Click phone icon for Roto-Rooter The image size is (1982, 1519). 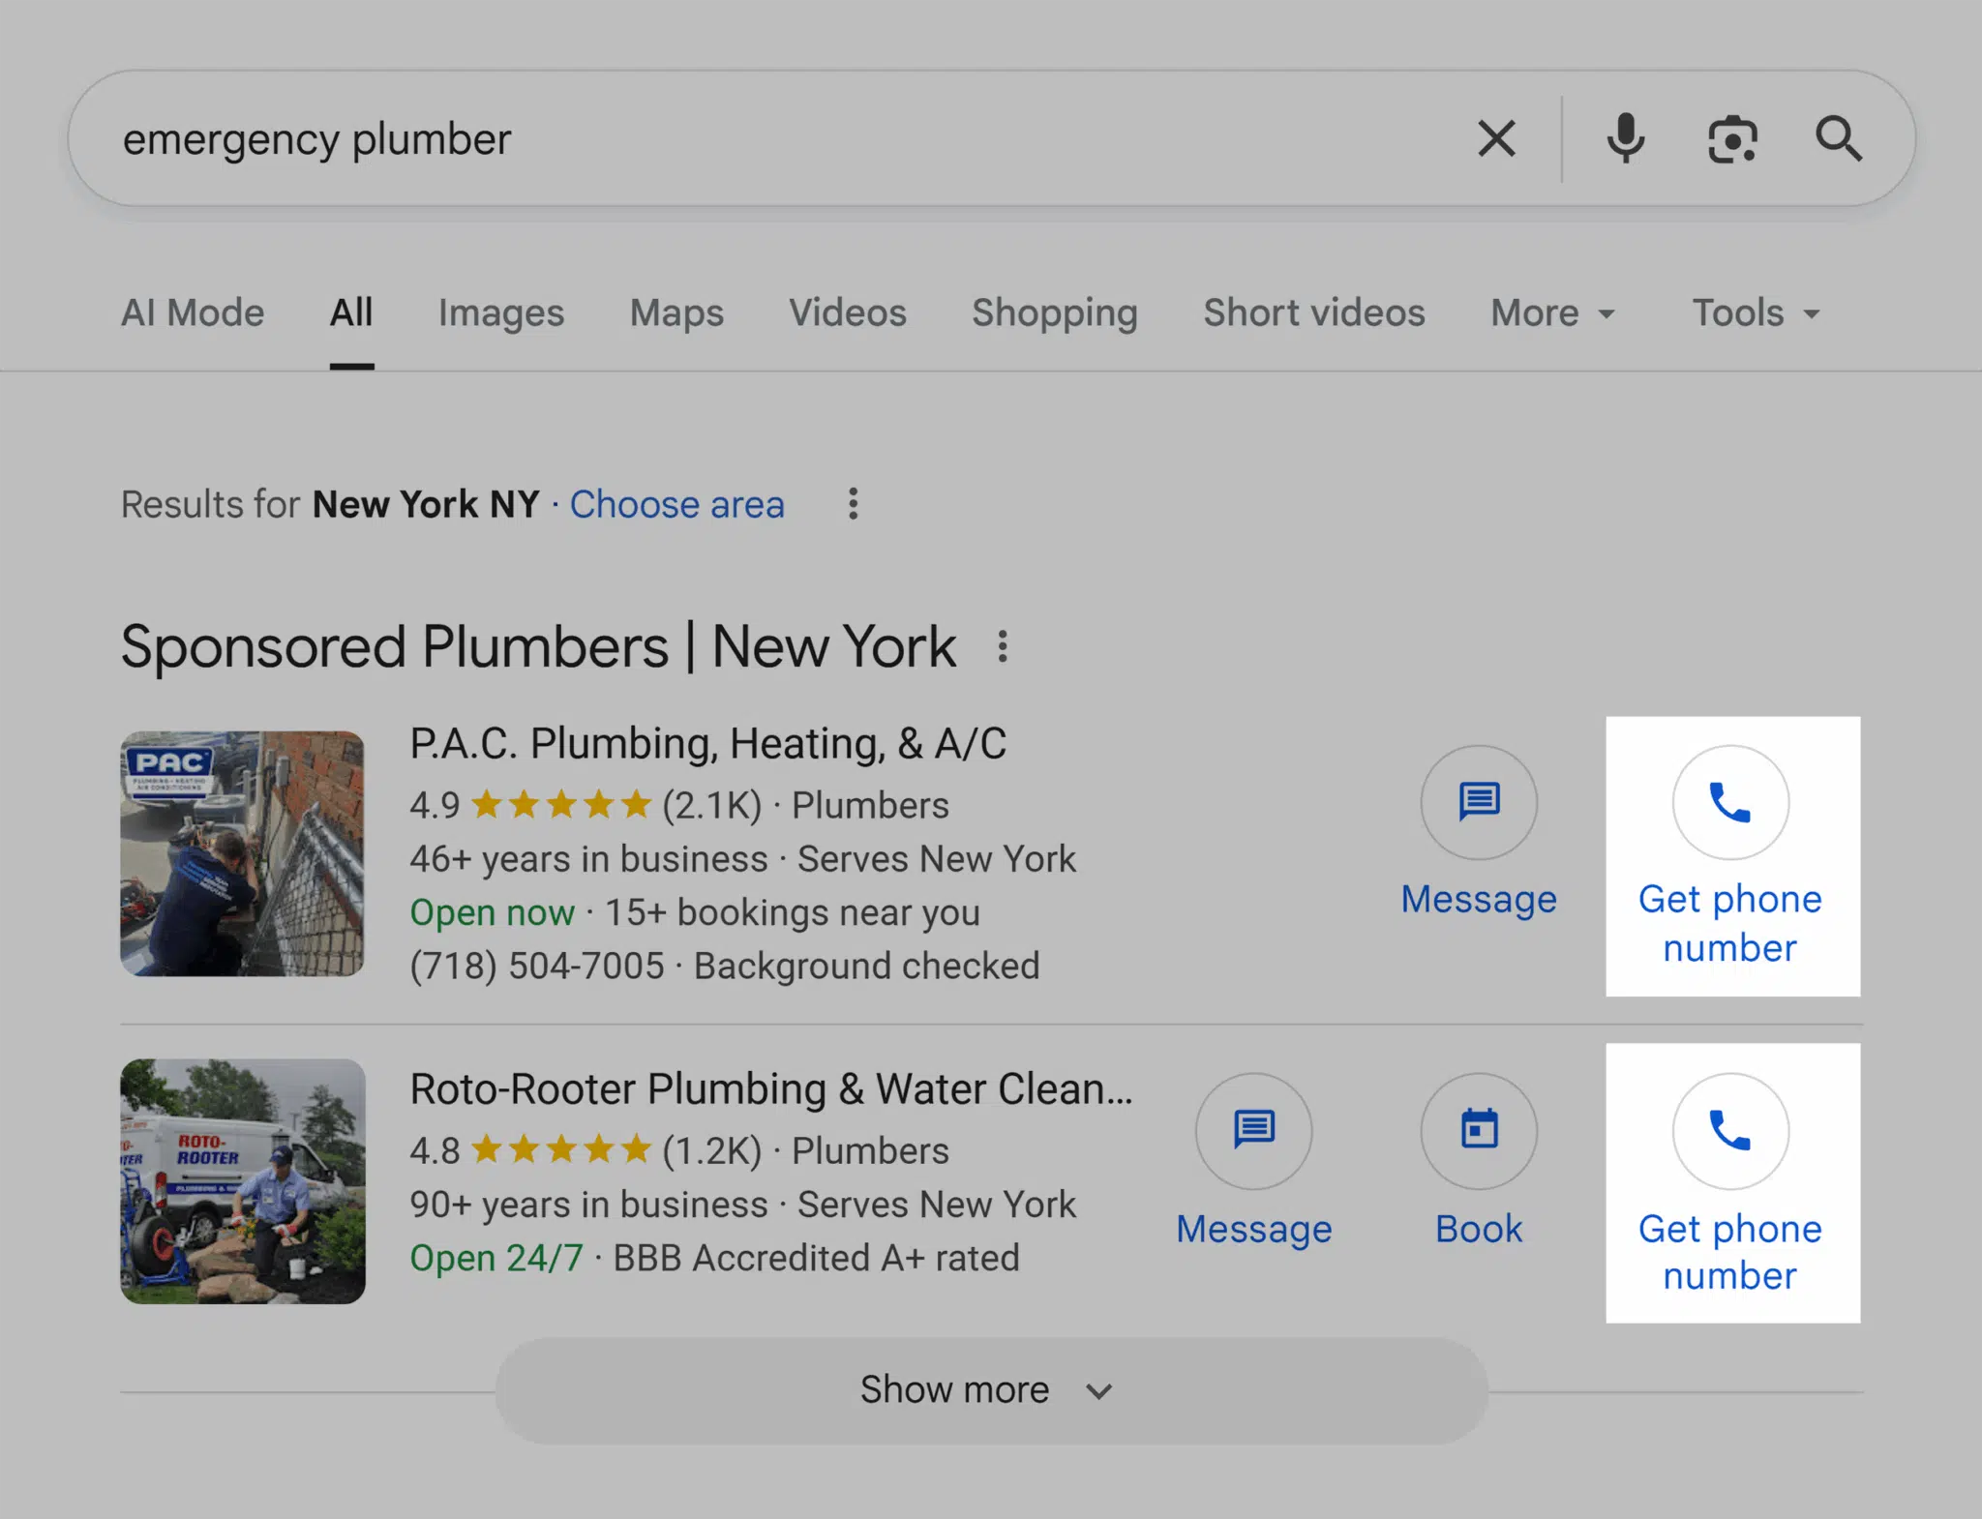coord(1730,1131)
